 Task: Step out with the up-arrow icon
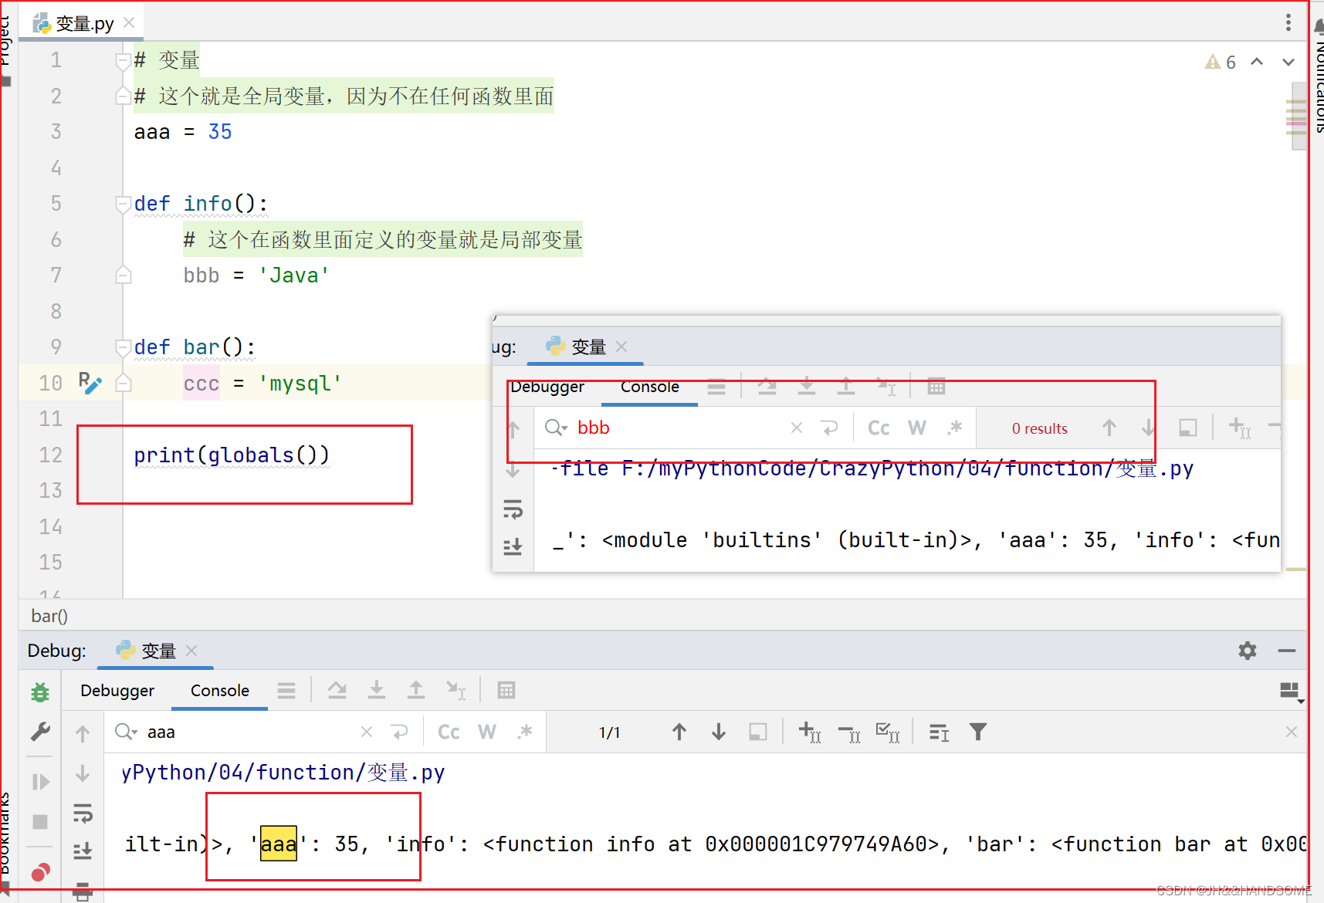point(416,690)
